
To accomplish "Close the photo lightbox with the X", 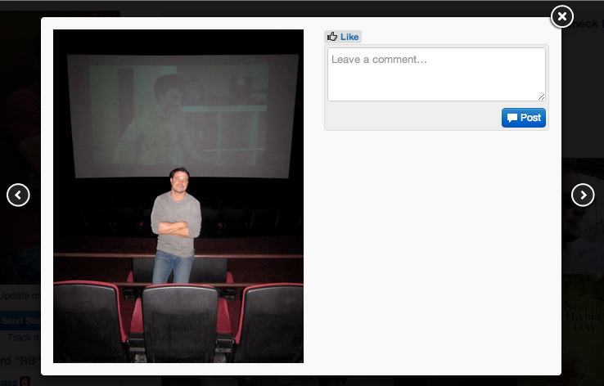I will (561, 16).
